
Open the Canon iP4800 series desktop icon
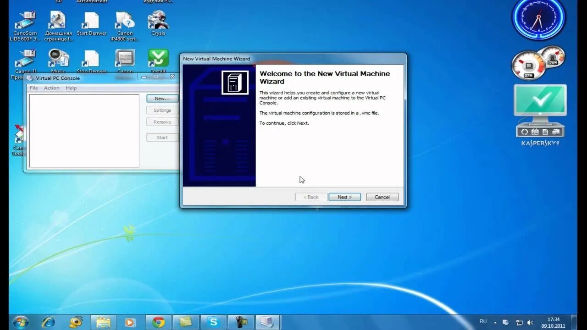(125, 26)
